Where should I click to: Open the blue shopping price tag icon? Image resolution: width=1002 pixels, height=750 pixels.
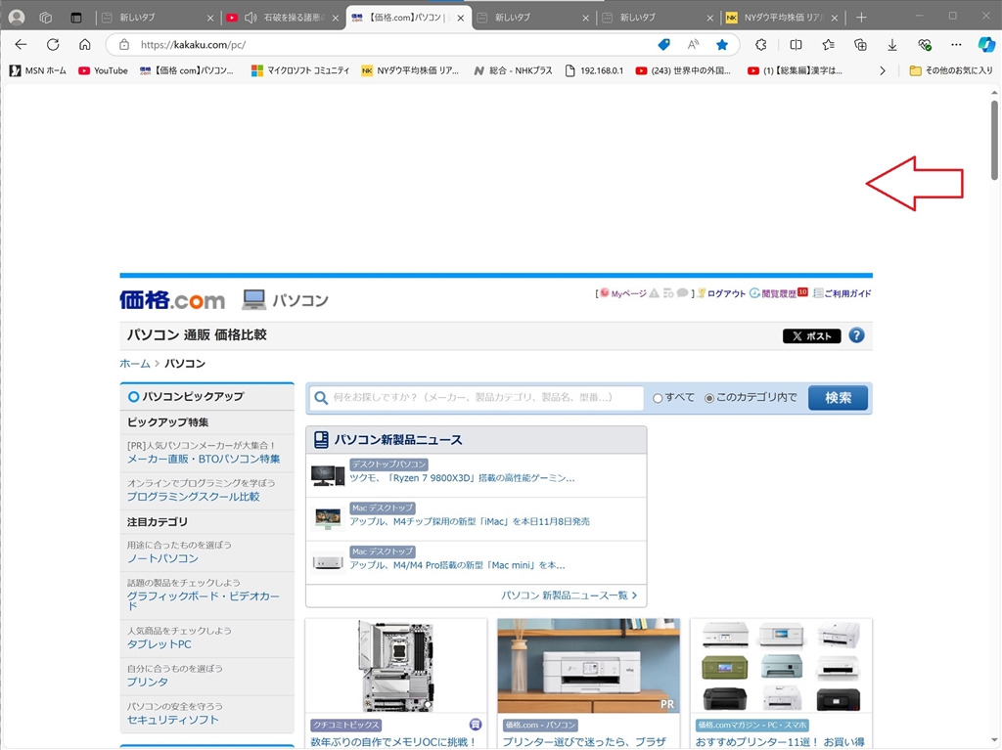[x=664, y=45]
